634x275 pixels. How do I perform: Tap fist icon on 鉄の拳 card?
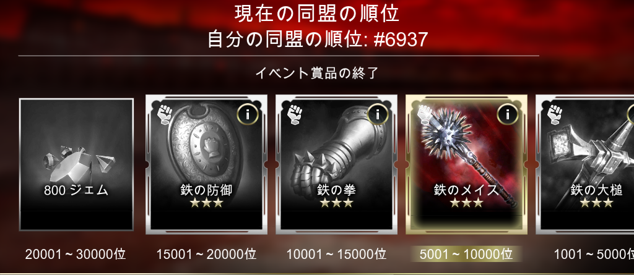click(295, 114)
